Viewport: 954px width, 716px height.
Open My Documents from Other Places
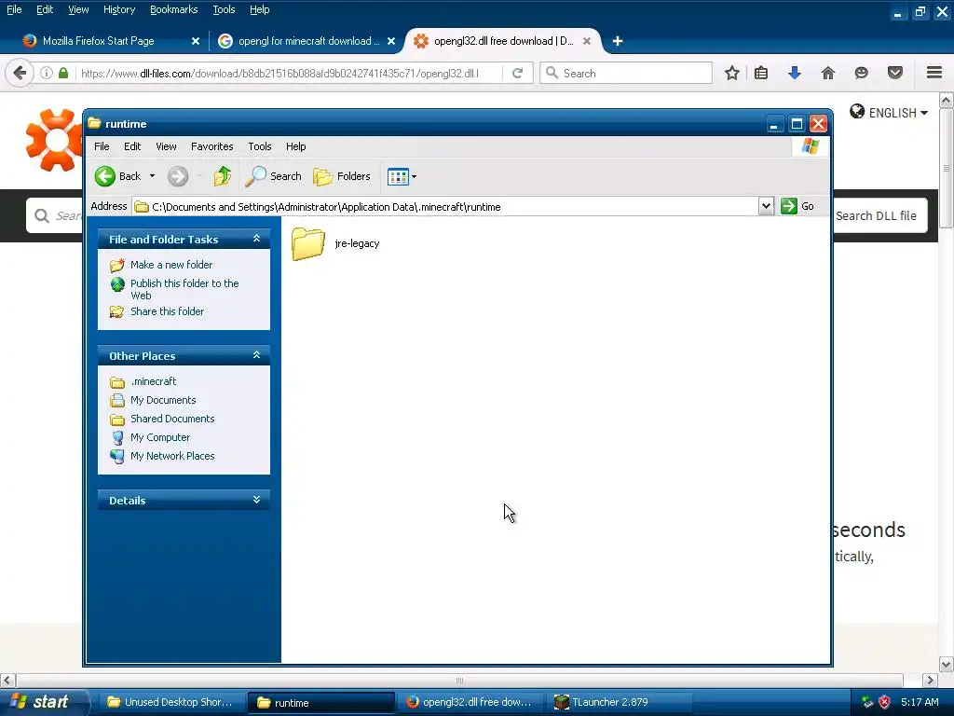tap(163, 401)
